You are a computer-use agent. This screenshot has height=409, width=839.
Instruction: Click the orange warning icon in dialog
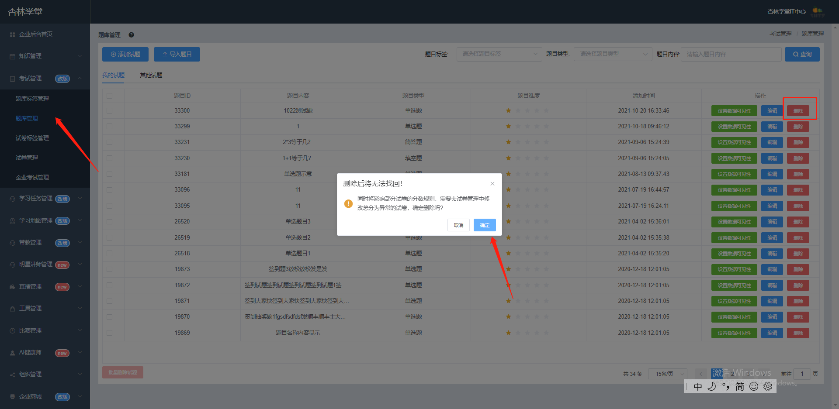(x=348, y=203)
